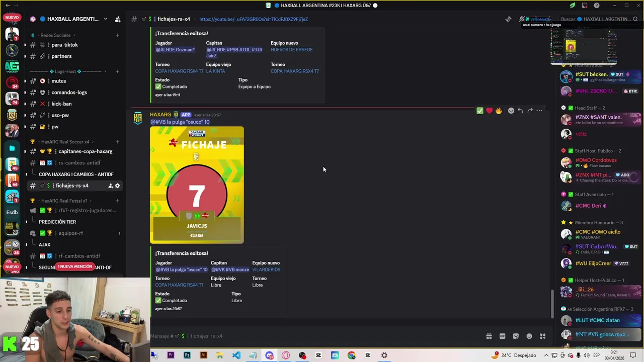Image resolution: width=644 pixels, height=362 pixels.
Task: Open the uso-pw channel
Action: (x=60, y=115)
